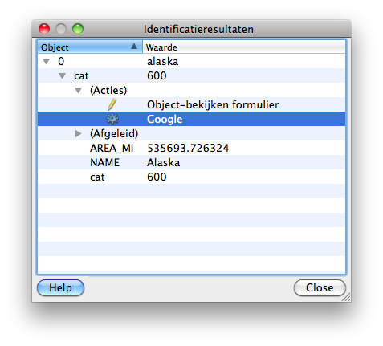This screenshot has width=383, height=346.
Task: Click the Waarde column header
Action: [x=244, y=47]
